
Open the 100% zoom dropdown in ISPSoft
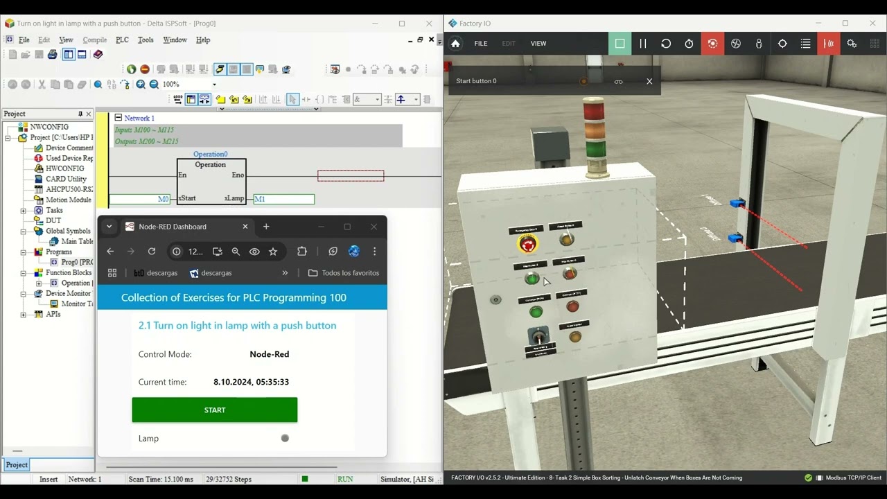(214, 85)
